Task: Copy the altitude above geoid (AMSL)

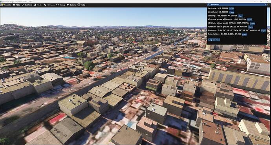Action: point(252,23)
